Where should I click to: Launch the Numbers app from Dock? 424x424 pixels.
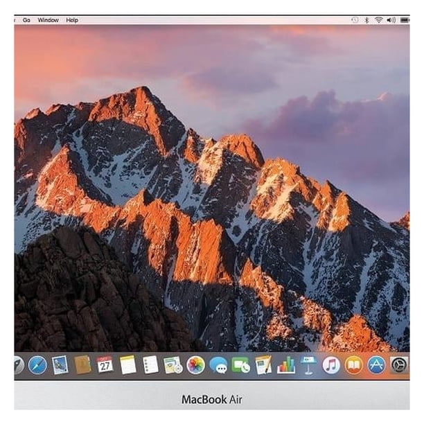click(286, 365)
